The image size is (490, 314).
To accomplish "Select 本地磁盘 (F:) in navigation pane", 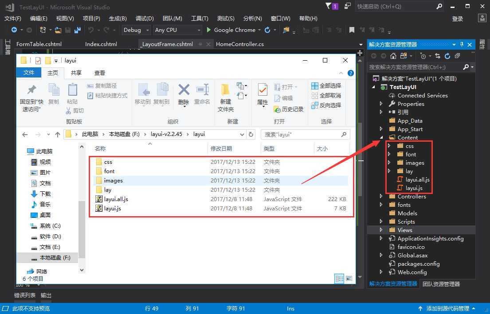I will coord(47,258).
